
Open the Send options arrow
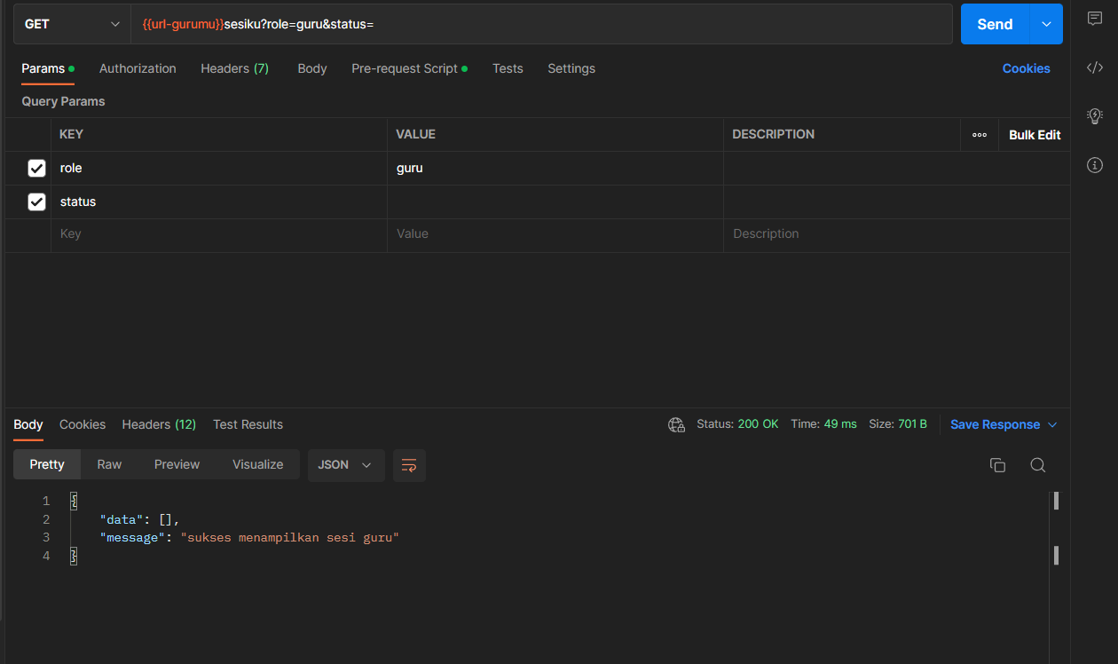click(1046, 24)
